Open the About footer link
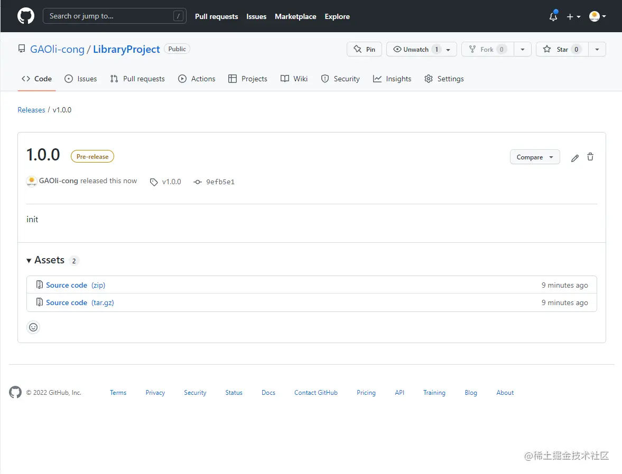This screenshot has height=474, width=622. [505, 392]
